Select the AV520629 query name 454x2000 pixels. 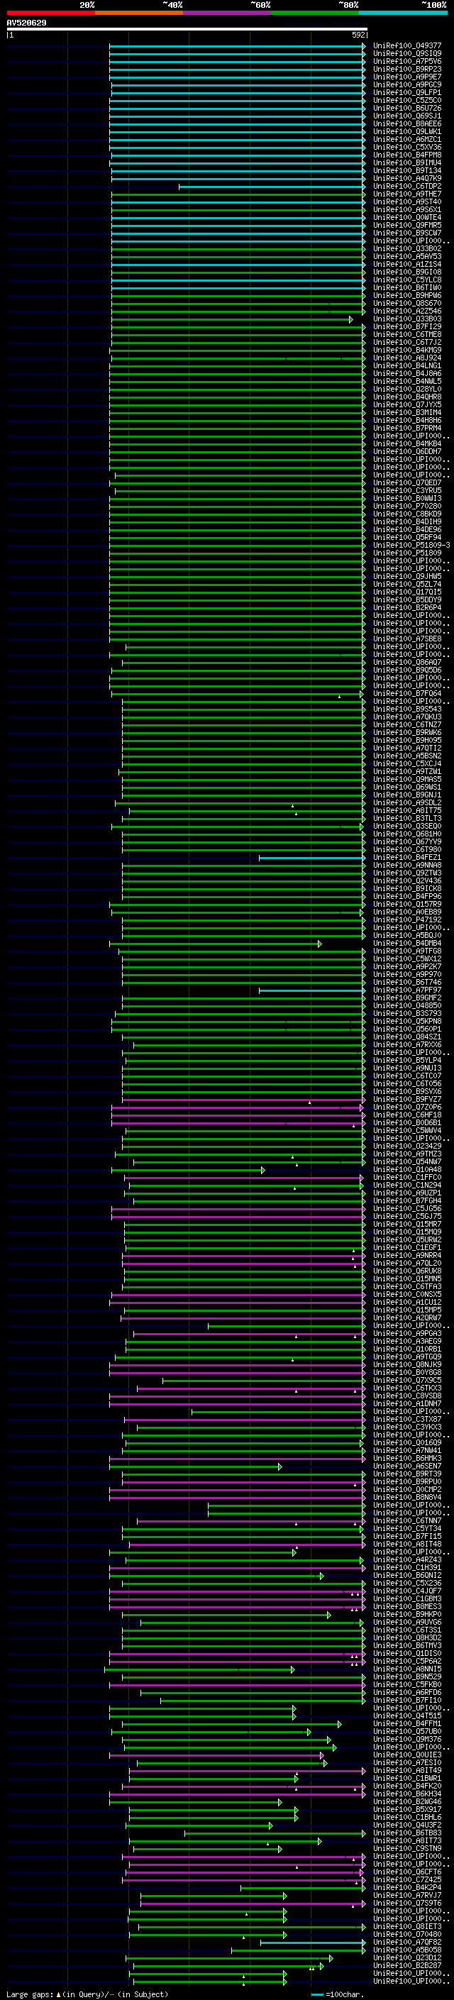click(26, 23)
